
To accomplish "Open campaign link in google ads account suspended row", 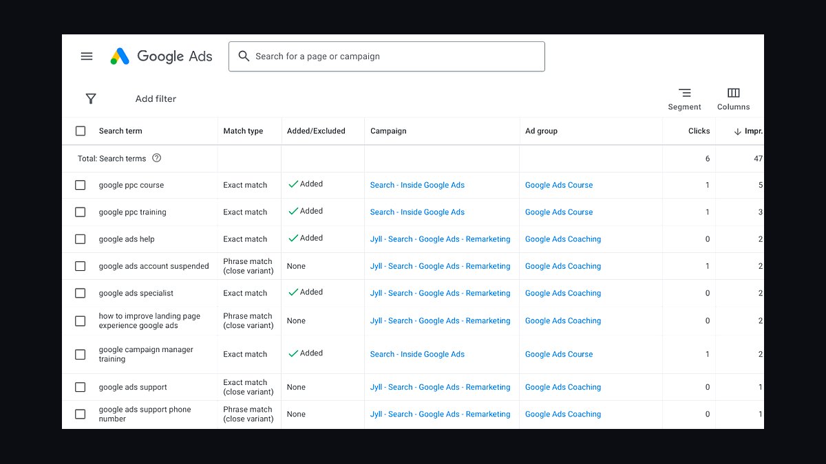I will point(441,266).
